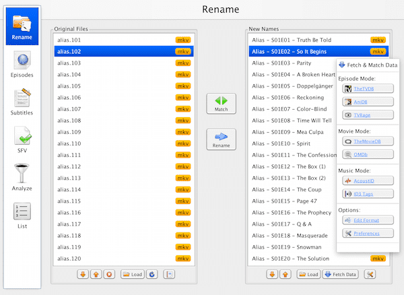Image resolution: width=404 pixels, height=295 pixels.
Task: Move original file down with arrow button
Action: coord(83,274)
